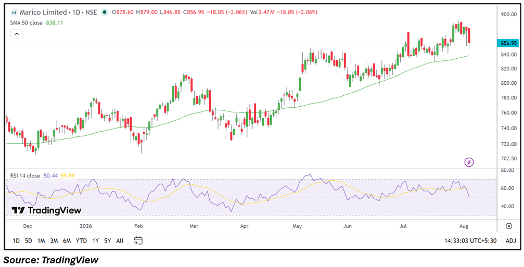This screenshot has height=267, width=524.
Task: Select the 5Y time range
Action: point(107,240)
